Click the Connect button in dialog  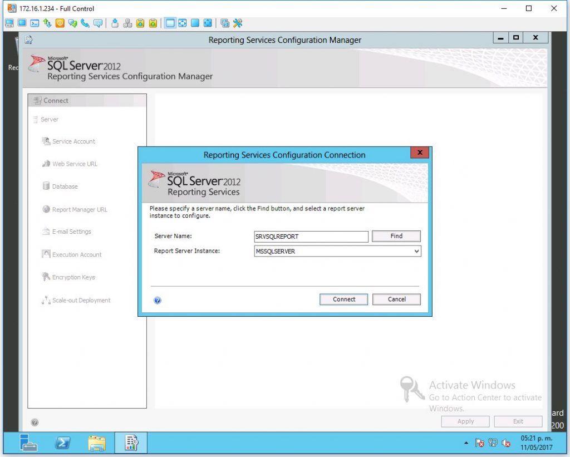[343, 299]
